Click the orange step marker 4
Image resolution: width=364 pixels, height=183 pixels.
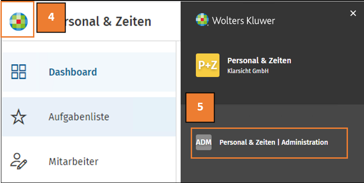click(x=51, y=17)
